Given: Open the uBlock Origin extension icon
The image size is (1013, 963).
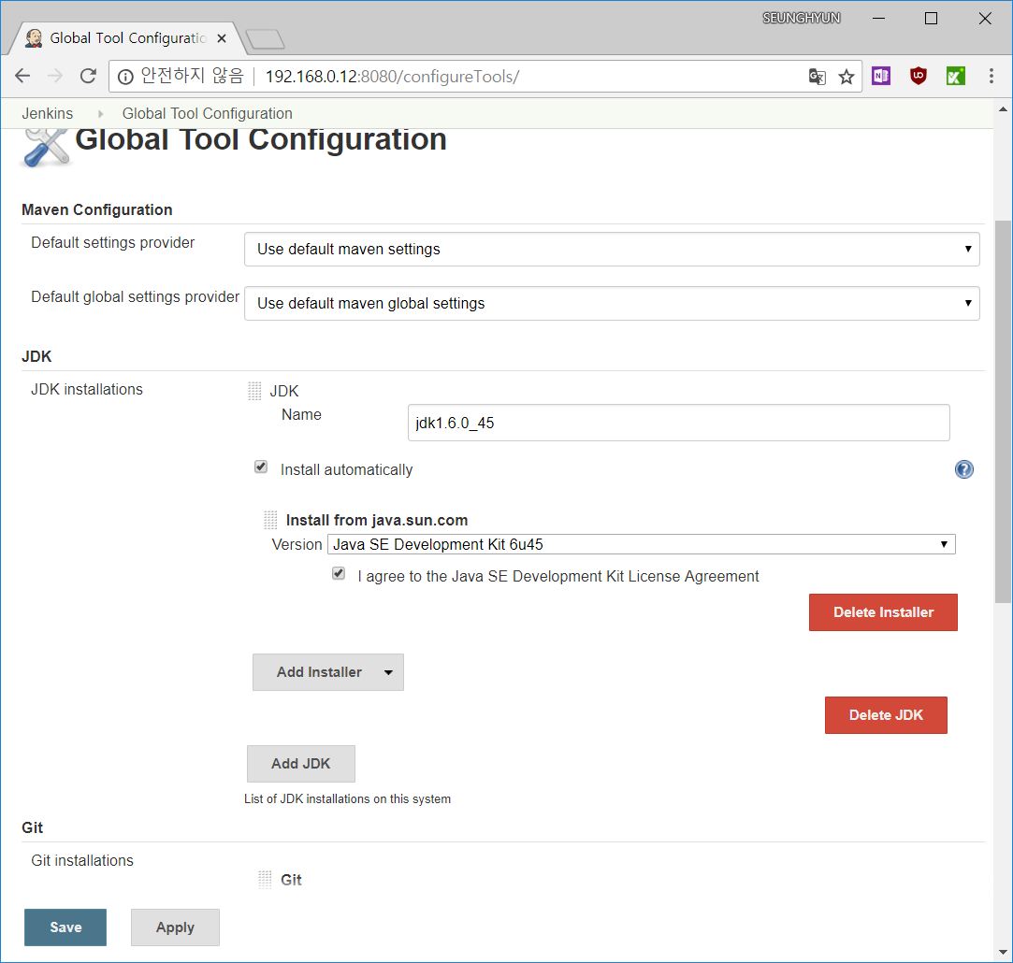Looking at the screenshot, I should [918, 76].
